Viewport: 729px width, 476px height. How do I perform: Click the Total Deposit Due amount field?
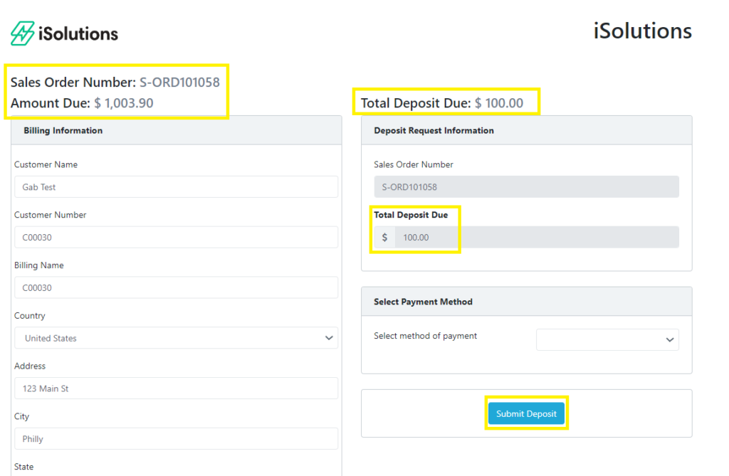tap(536, 238)
